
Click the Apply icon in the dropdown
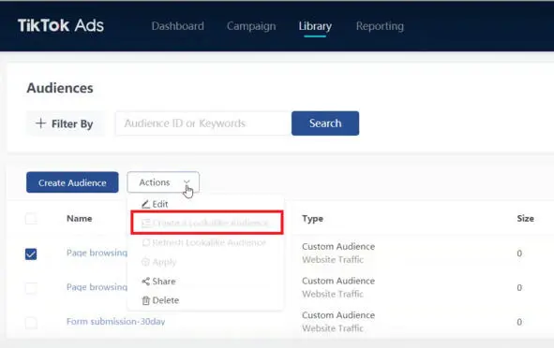point(145,262)
